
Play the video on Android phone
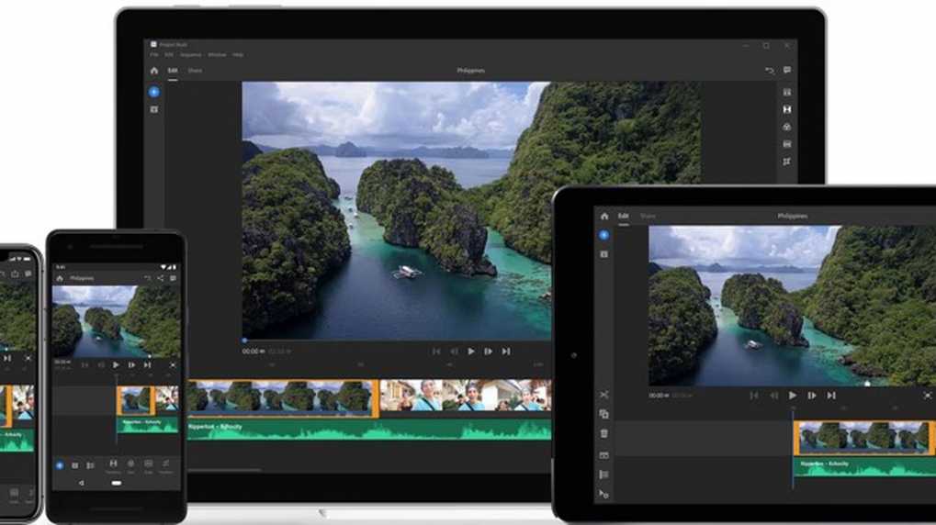pyautogui.click(x=116, y=365)
